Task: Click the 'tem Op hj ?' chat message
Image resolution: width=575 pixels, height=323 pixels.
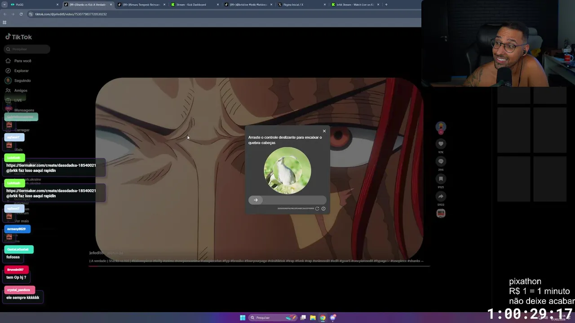Action: point(16,277)
